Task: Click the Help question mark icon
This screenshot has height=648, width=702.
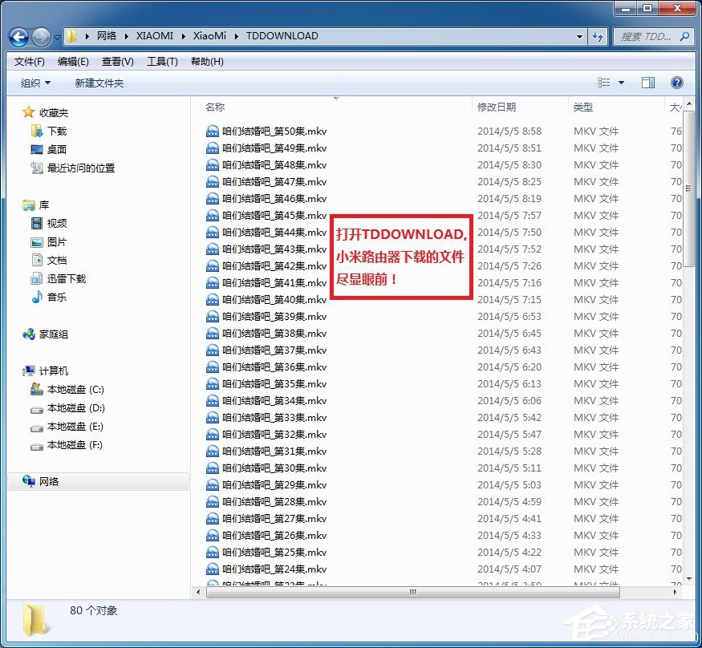Action: (678, 82)
